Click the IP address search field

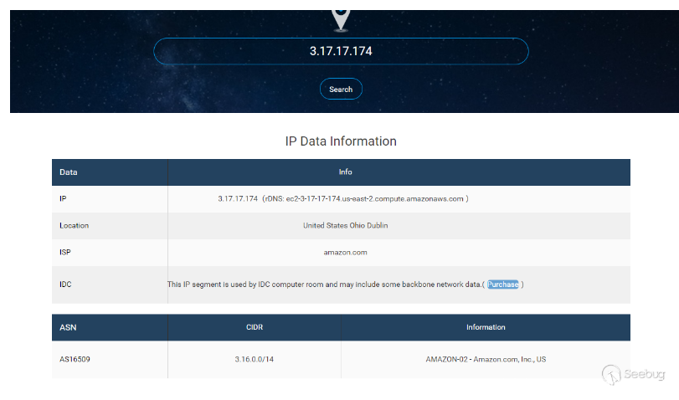[x=341, y=51]
